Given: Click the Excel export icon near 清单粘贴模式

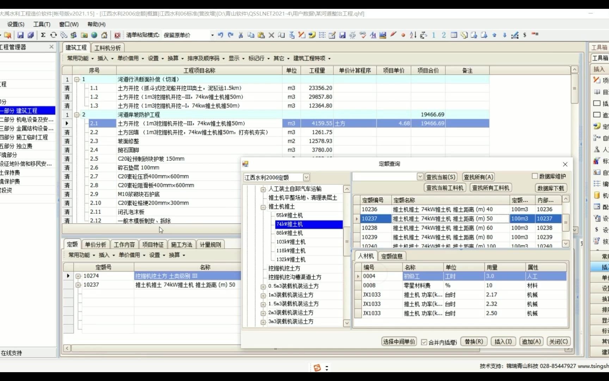Looking at the screenshot, I should click(x=117, y=35).
